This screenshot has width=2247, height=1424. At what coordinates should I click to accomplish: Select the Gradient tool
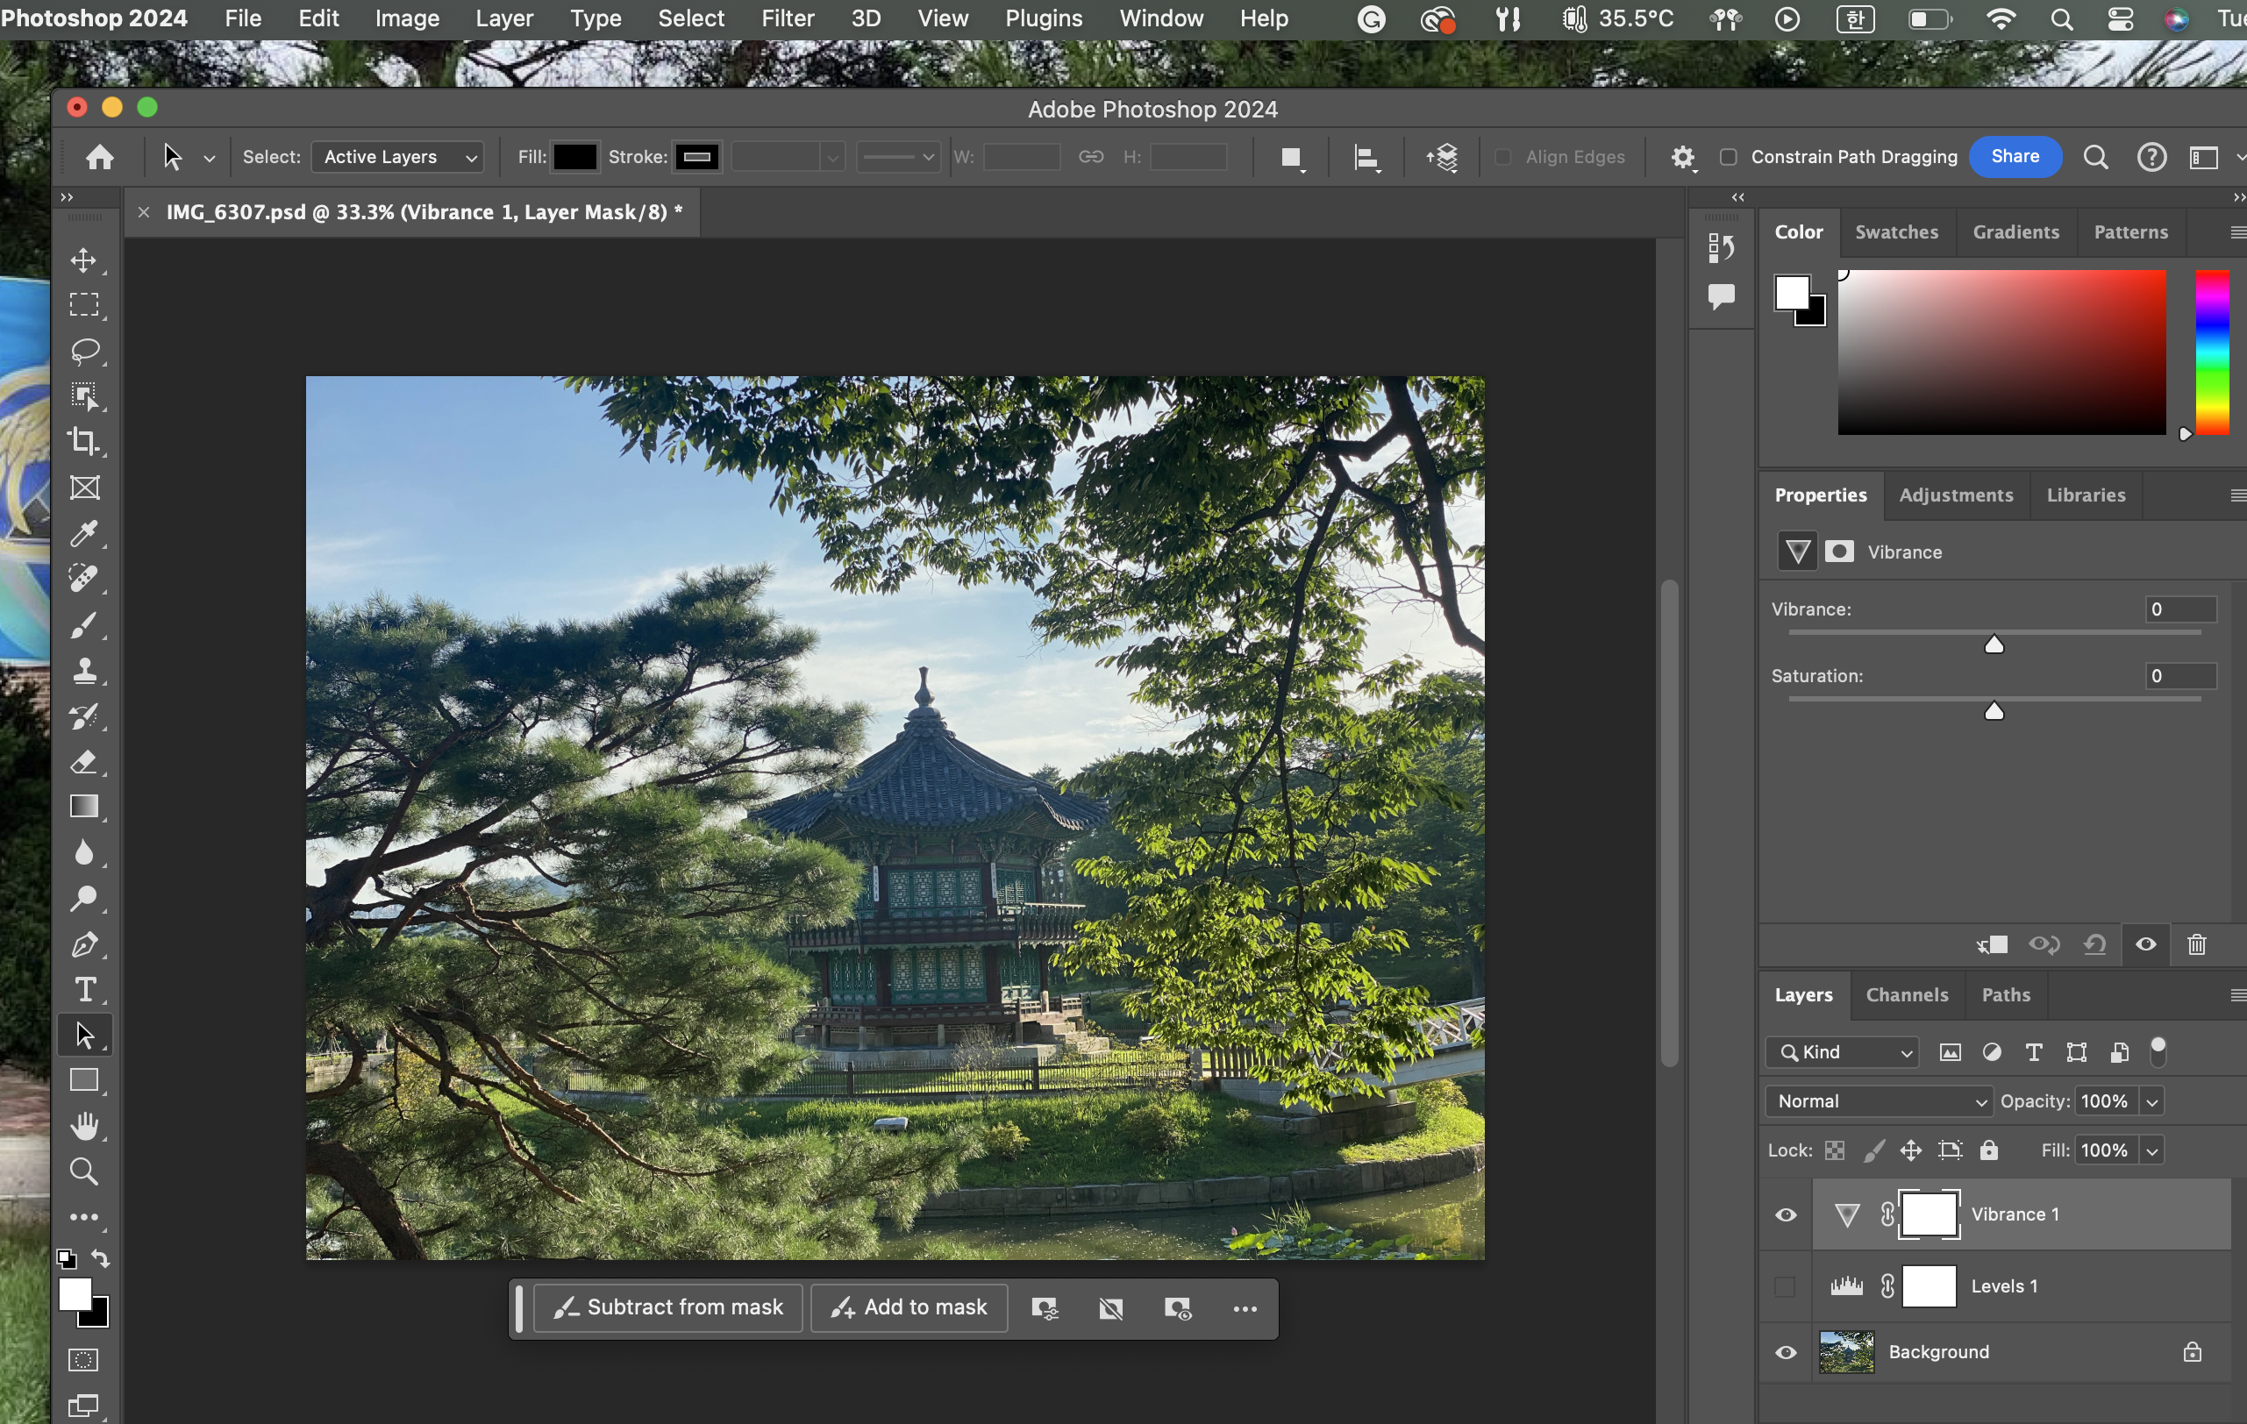coord(84,806)
